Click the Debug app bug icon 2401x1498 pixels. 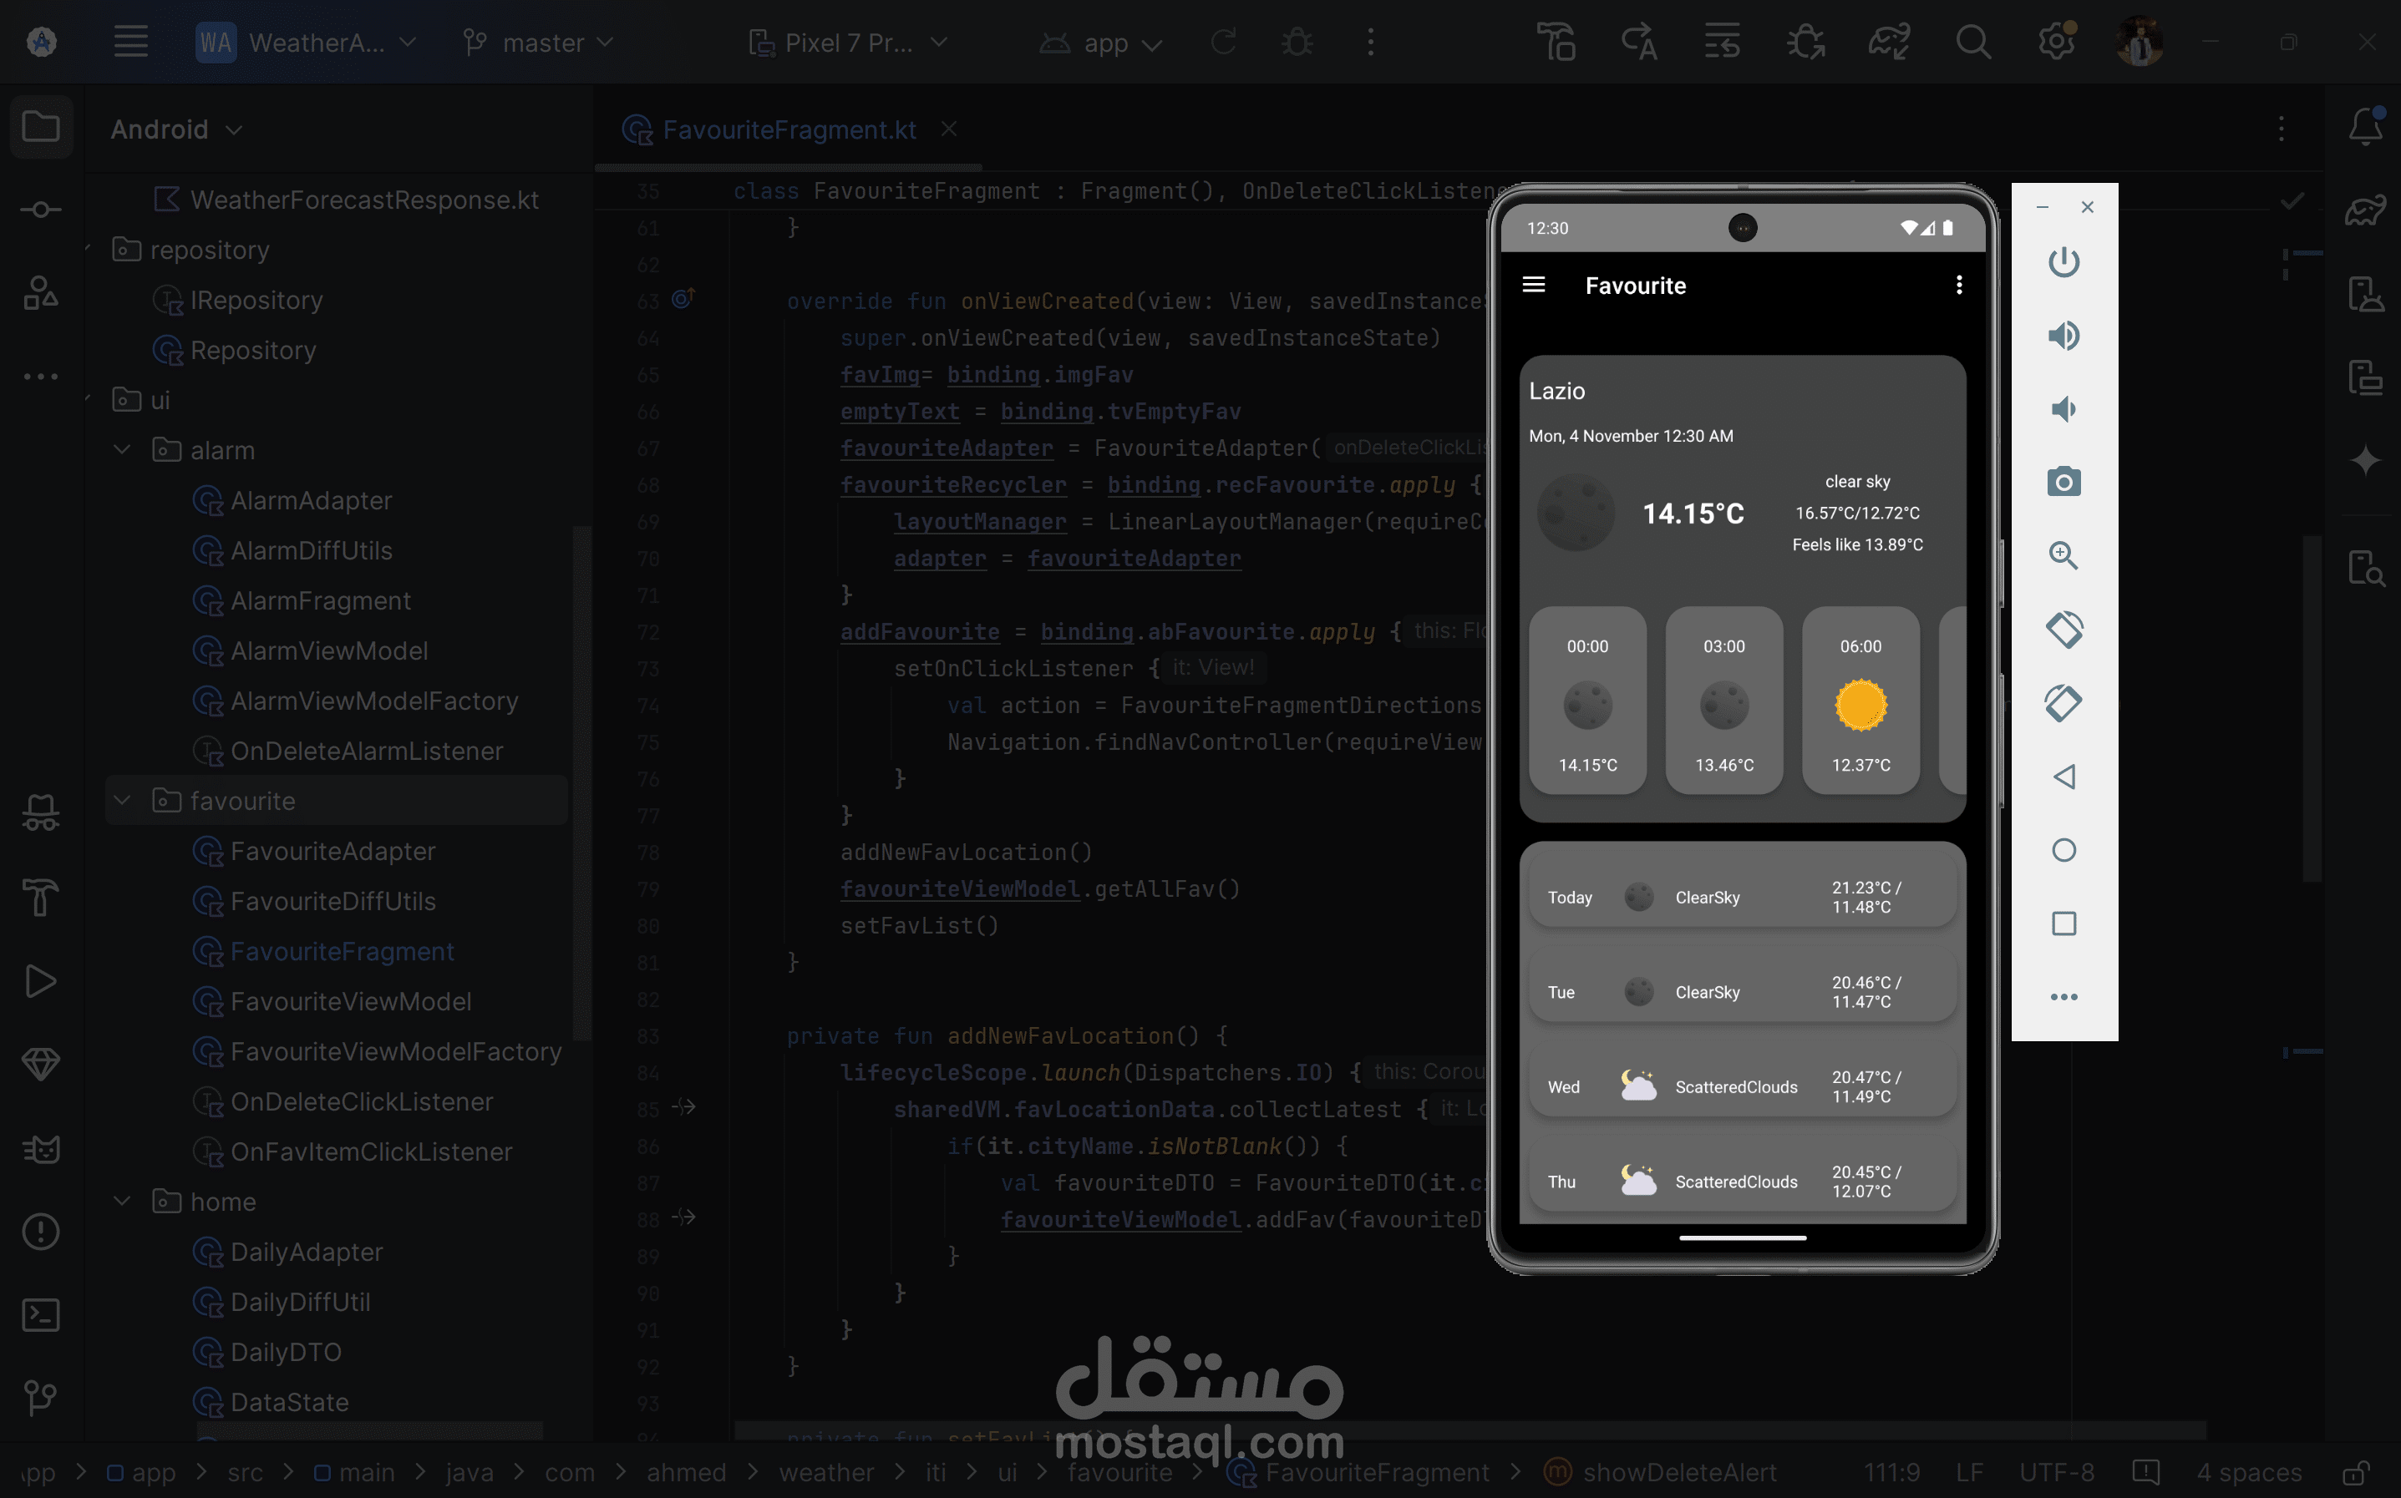(x=1296, y=43)
